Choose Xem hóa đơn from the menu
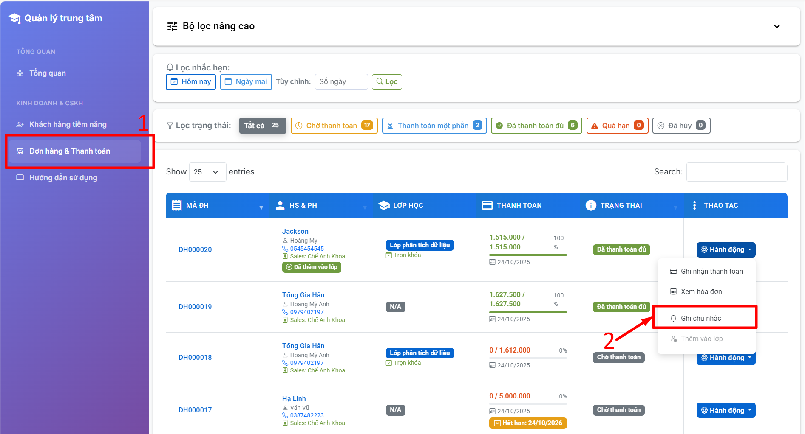805x434 pixels. (x=701, y=291)
